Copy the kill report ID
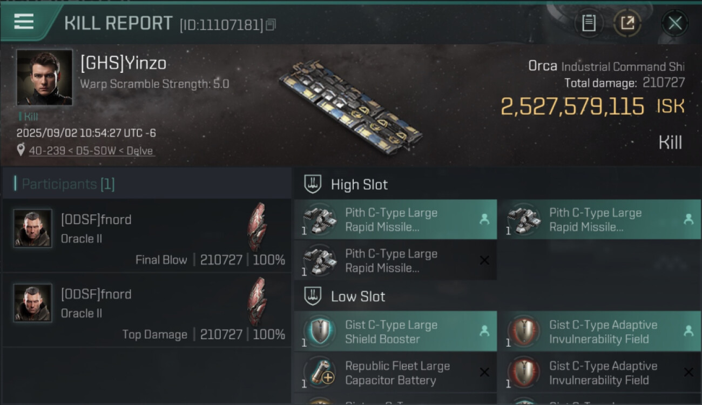Viewport: 702px width, 405px height. tap(271, 25)
